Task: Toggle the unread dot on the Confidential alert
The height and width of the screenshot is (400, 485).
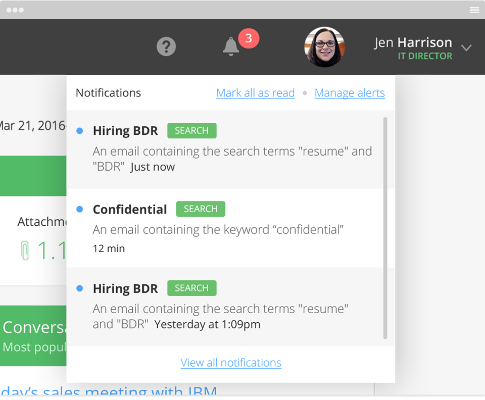Action: (x=79, y=209)
